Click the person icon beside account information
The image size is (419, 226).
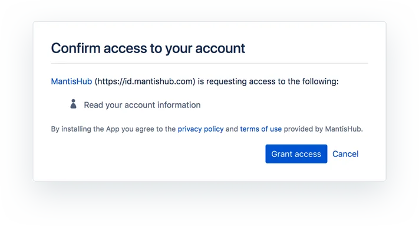(73, 104)
